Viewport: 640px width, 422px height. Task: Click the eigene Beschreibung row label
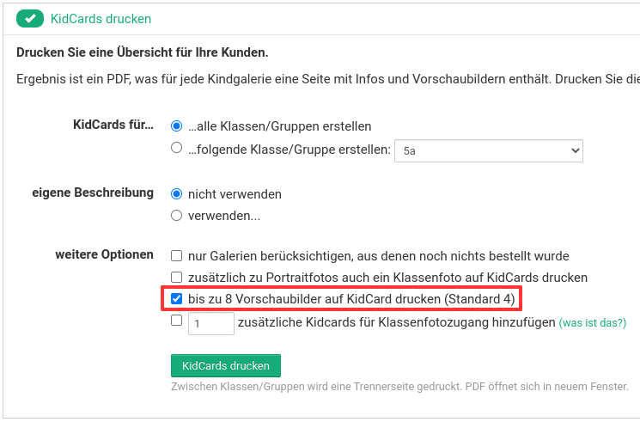coord(93,193)
